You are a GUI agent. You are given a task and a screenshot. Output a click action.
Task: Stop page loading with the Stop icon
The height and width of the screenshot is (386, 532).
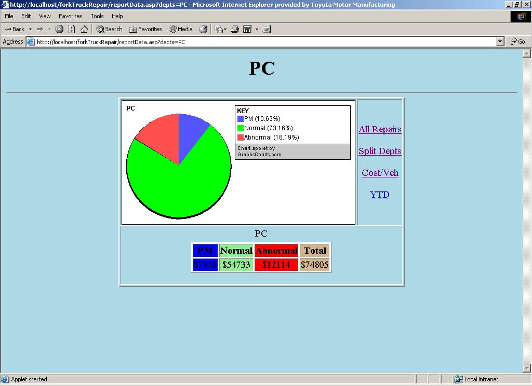[59, 29]
